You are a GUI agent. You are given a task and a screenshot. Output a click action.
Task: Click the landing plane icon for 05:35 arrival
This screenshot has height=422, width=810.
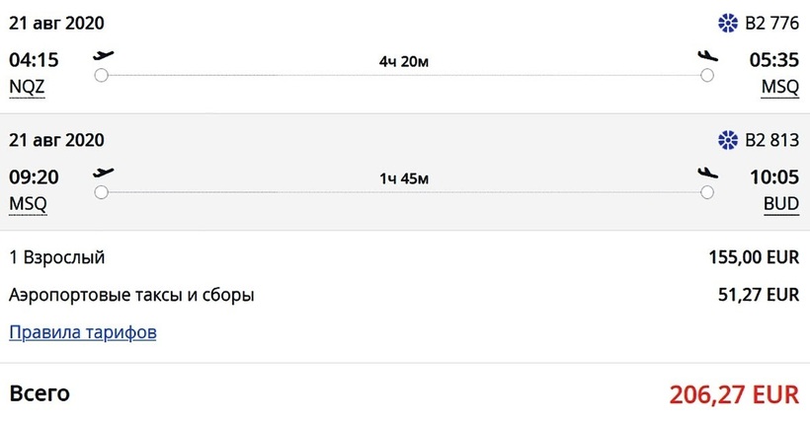pyautogui.click(x=706, y=55)
